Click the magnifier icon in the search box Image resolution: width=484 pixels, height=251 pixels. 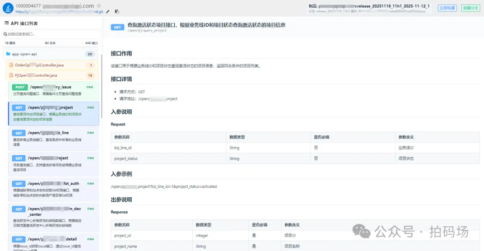(x=5, y=34)
